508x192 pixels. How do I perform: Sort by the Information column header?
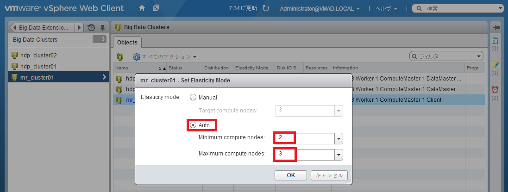click(x=398, y=68)
